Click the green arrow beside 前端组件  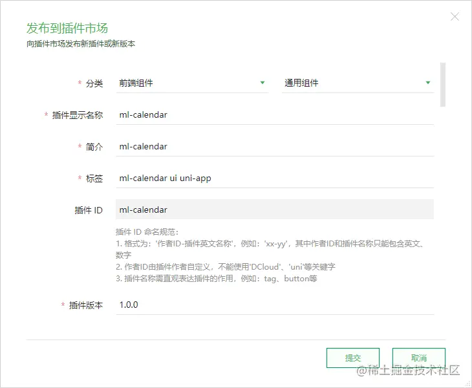262,83
